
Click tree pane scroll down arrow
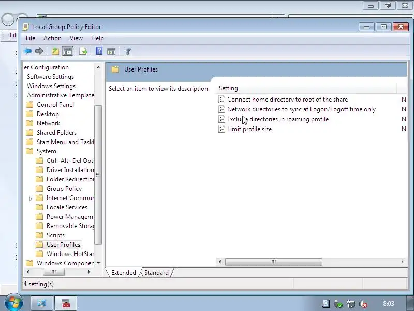(98, 263)
